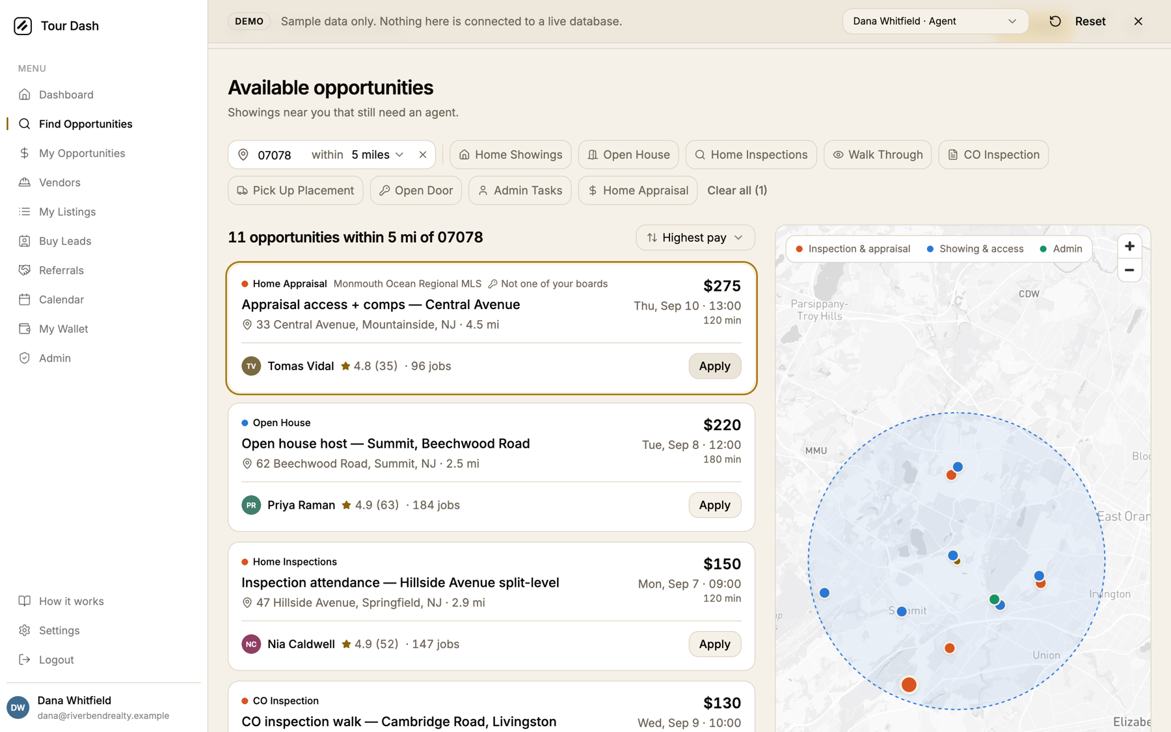The width and height of the screenshot is (1171, 732).
Task: Click the location pin in zip filter
Action: (x=243, y=155)
